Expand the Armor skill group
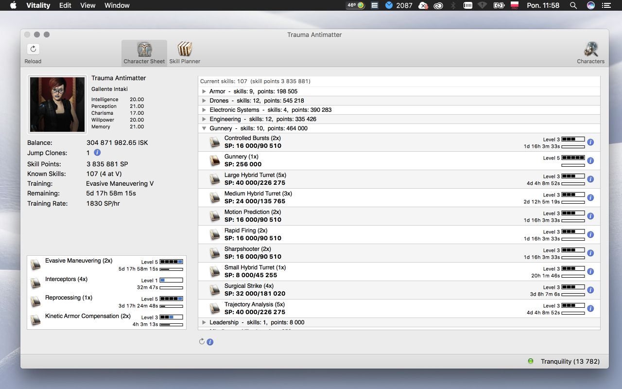 pos(204,91)
